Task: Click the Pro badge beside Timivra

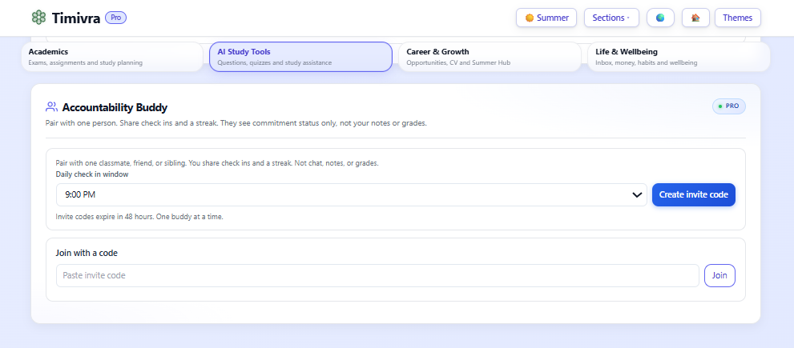Action: pyautogui.click(x=116, y=18)
